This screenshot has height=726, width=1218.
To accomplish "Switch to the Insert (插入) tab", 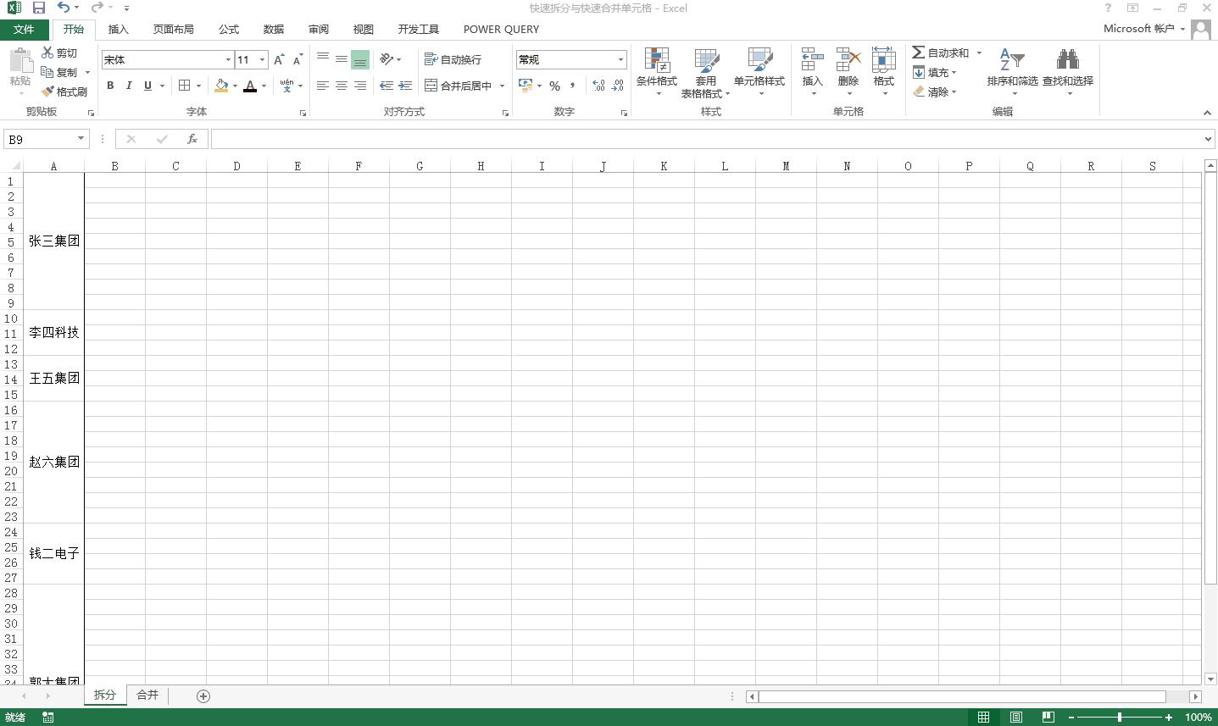I will click(119, 29).
